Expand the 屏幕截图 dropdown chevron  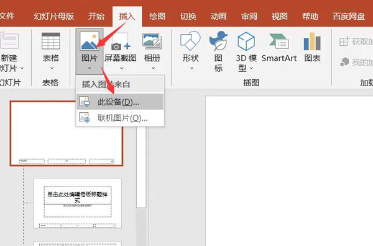pyautogui.click(x=122, y=68)
